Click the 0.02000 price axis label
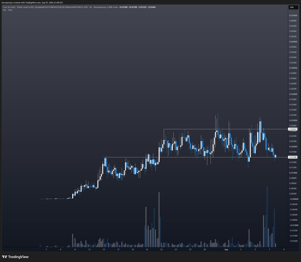The image size is (301, 262). click(x=293, y=147)
